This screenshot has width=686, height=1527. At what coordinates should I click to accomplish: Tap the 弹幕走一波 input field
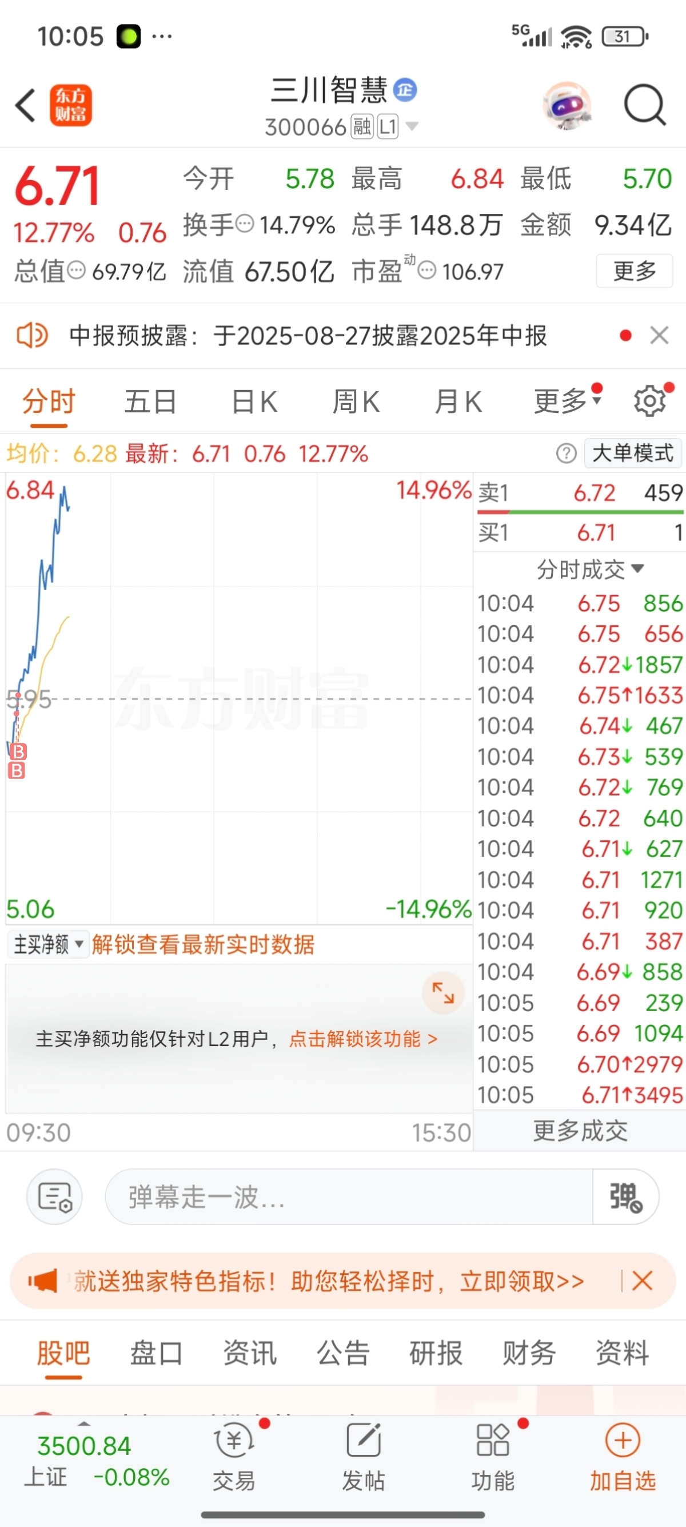(349, 1197)
